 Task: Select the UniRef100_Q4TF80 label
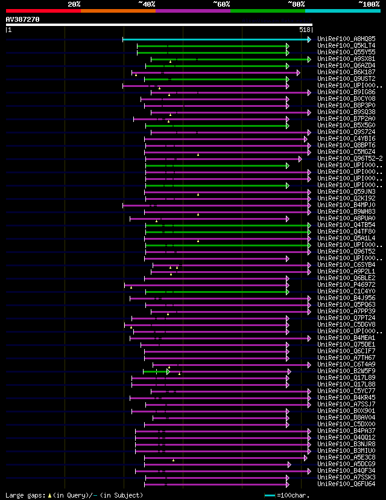pyautogui.click(x=347, y=231)
